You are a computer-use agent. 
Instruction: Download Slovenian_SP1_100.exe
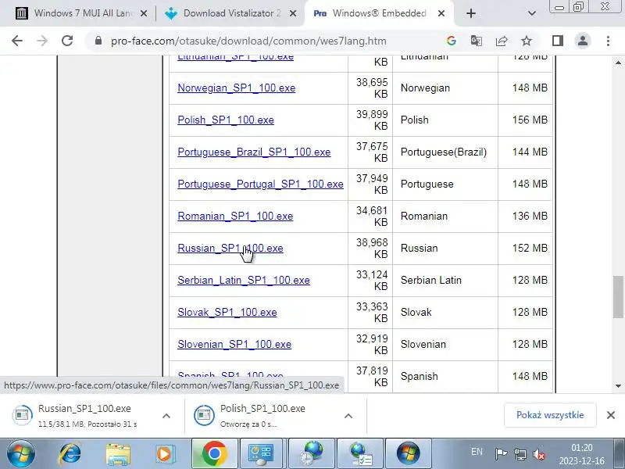[x=234, y=344]
